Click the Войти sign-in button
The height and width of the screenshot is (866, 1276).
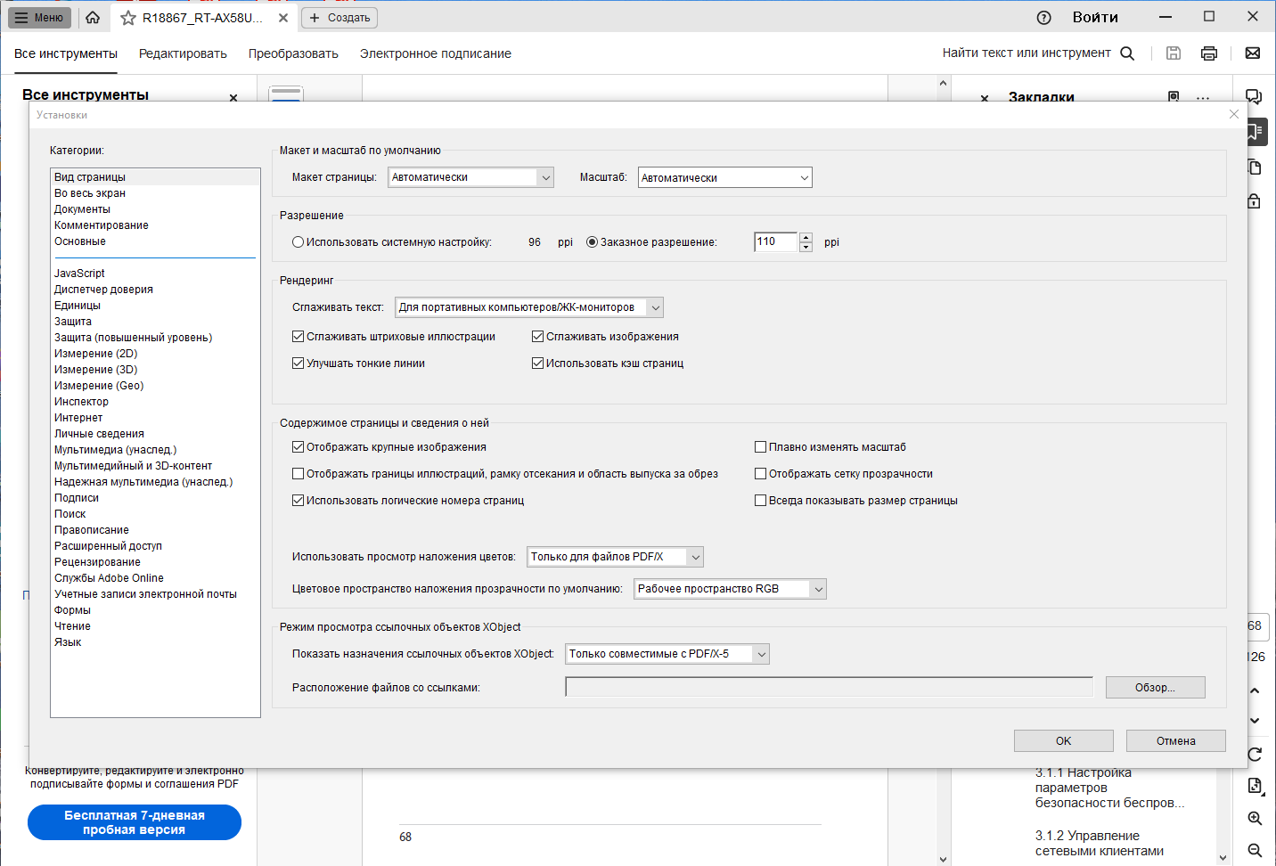point(1095,18)
